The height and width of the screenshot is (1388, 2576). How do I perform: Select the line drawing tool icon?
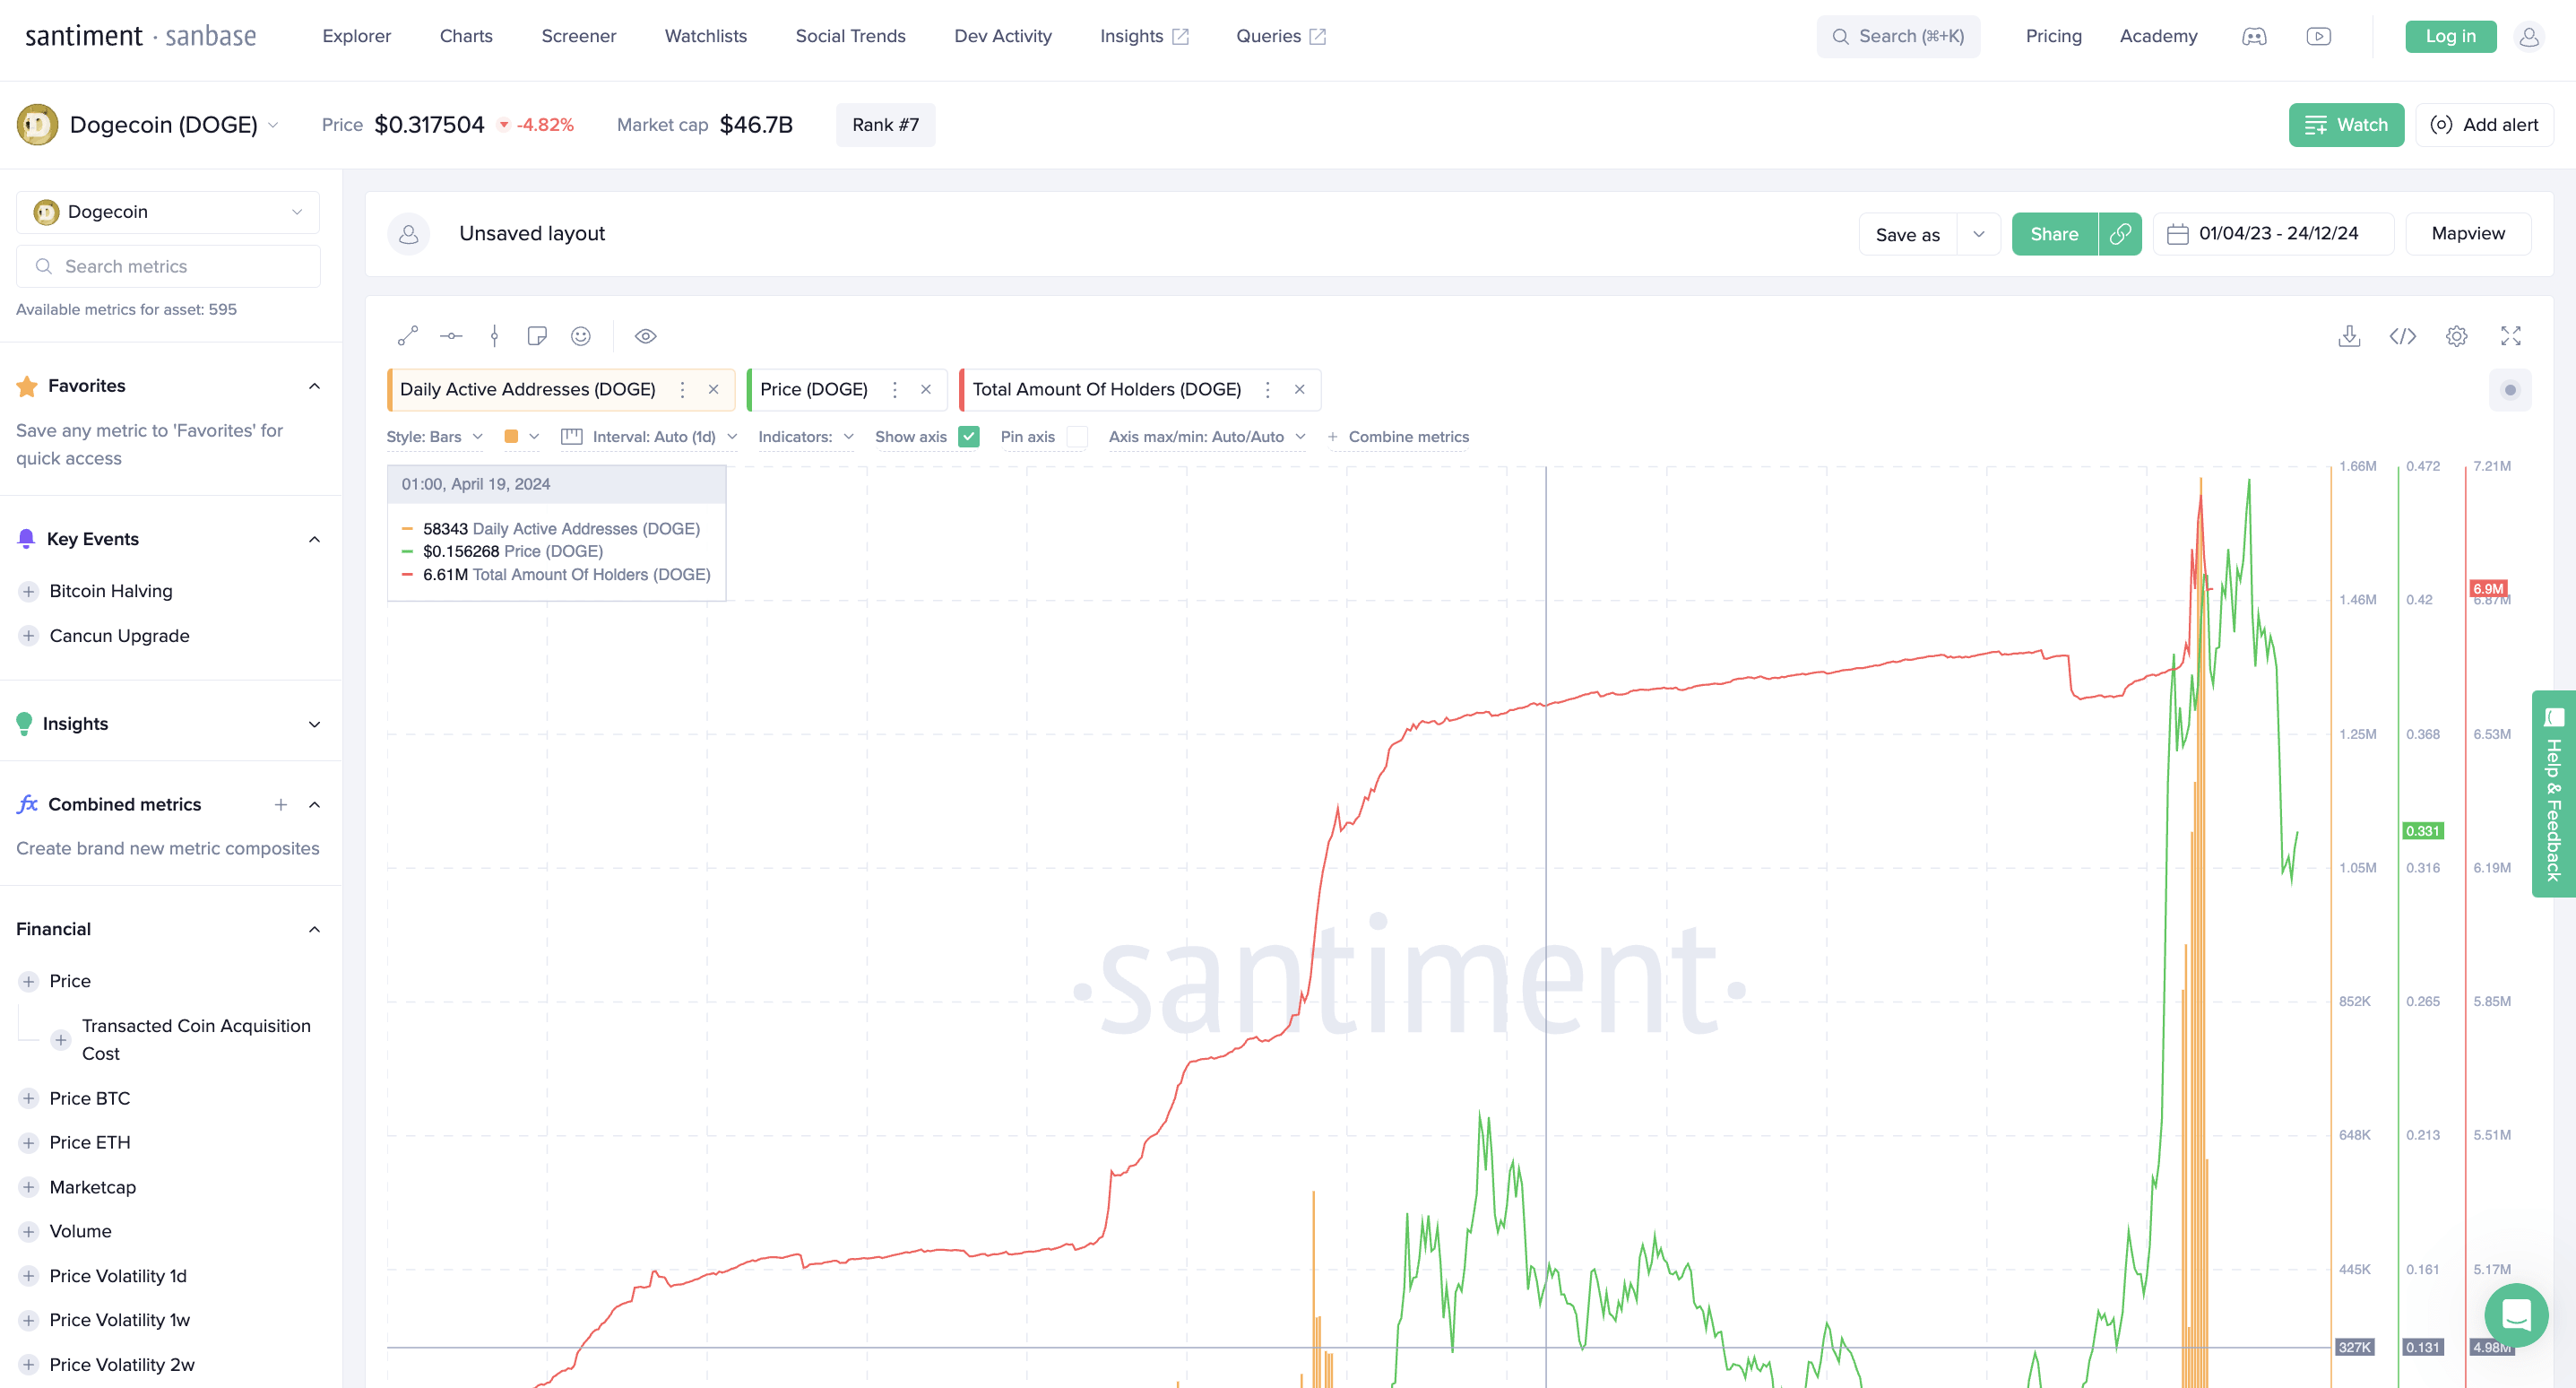408,336
